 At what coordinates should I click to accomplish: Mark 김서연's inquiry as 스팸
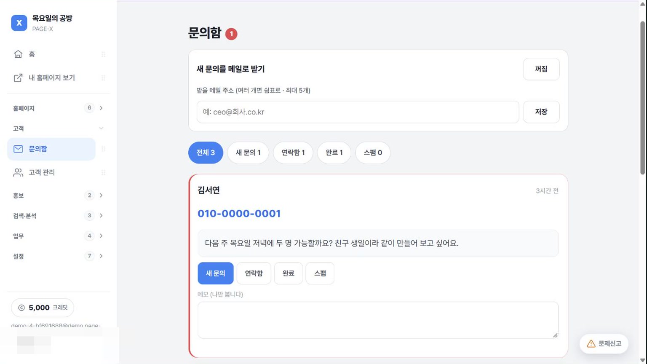click(320, 273)
